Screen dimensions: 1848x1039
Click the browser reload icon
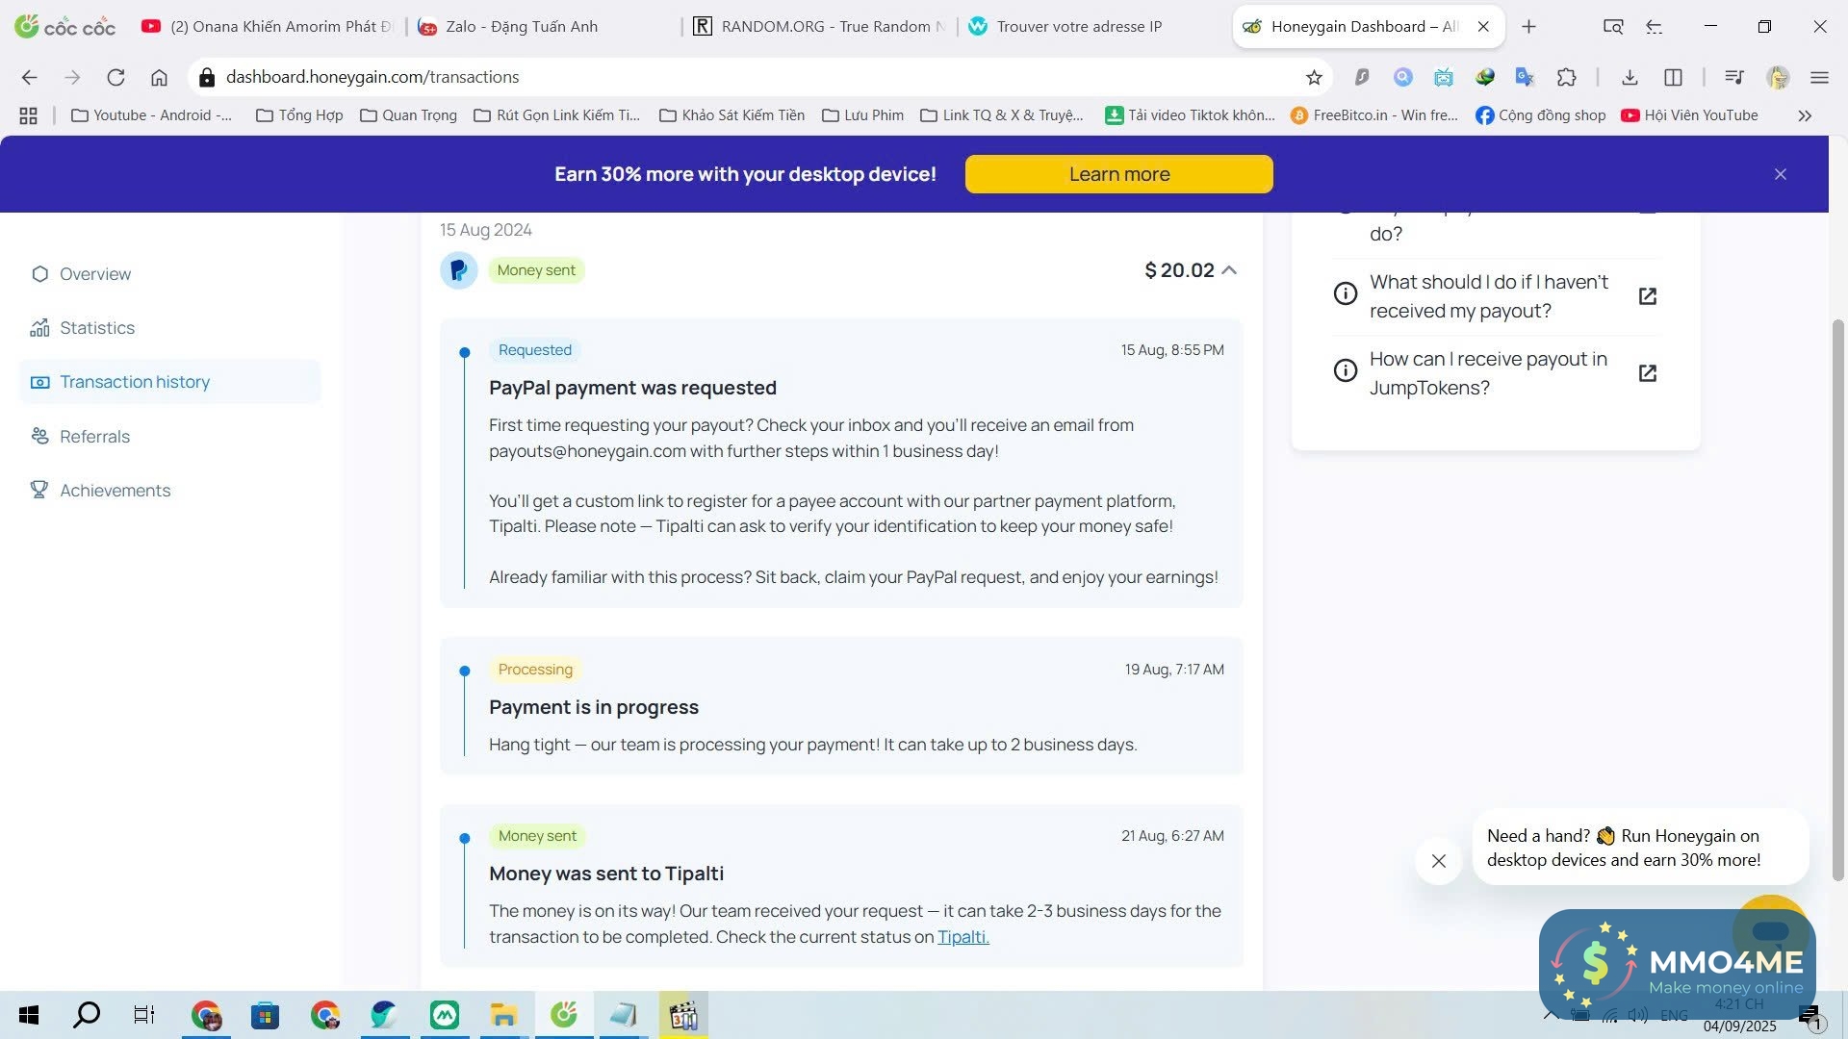115,77
